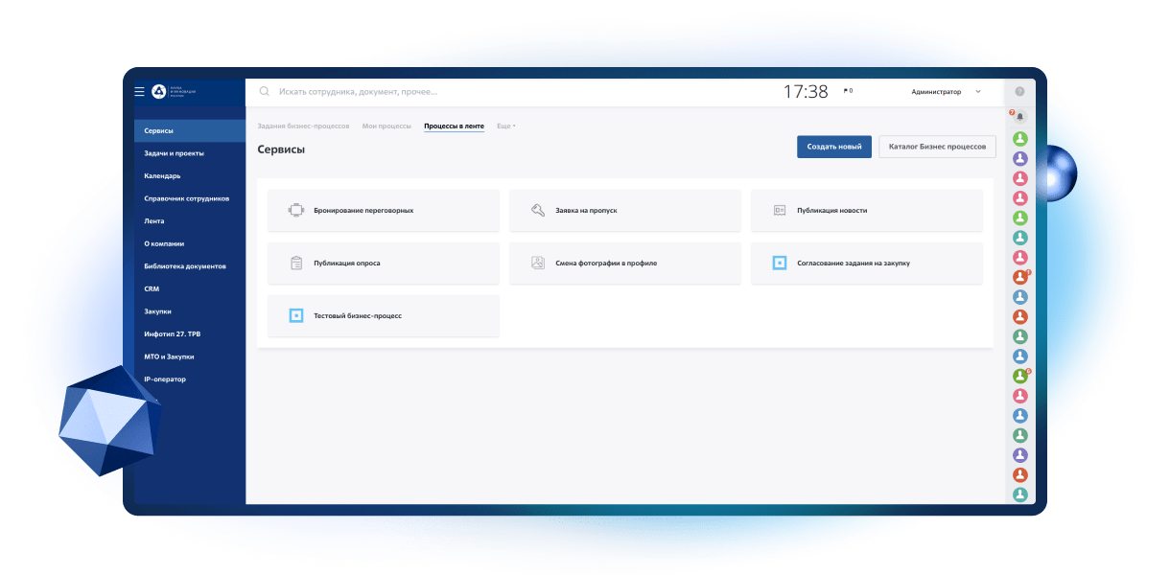Open Библиотека документов in the sidebar
Screen dimensions: 1170x575
tap(184, 266)
